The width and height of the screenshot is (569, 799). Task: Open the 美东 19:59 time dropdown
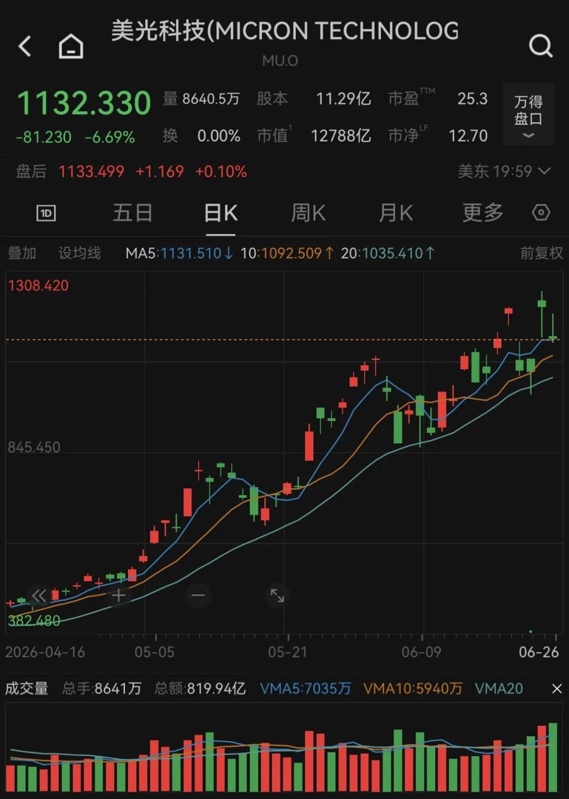point(504,171)
